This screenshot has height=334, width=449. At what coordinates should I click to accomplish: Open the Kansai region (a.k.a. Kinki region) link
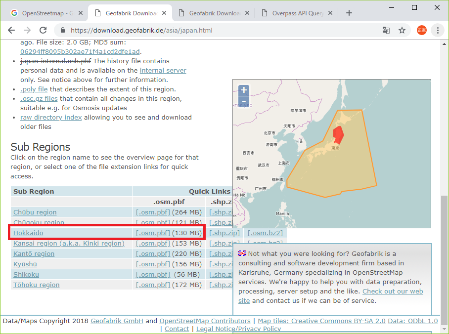pyautogui.click(x=69, y=243)
